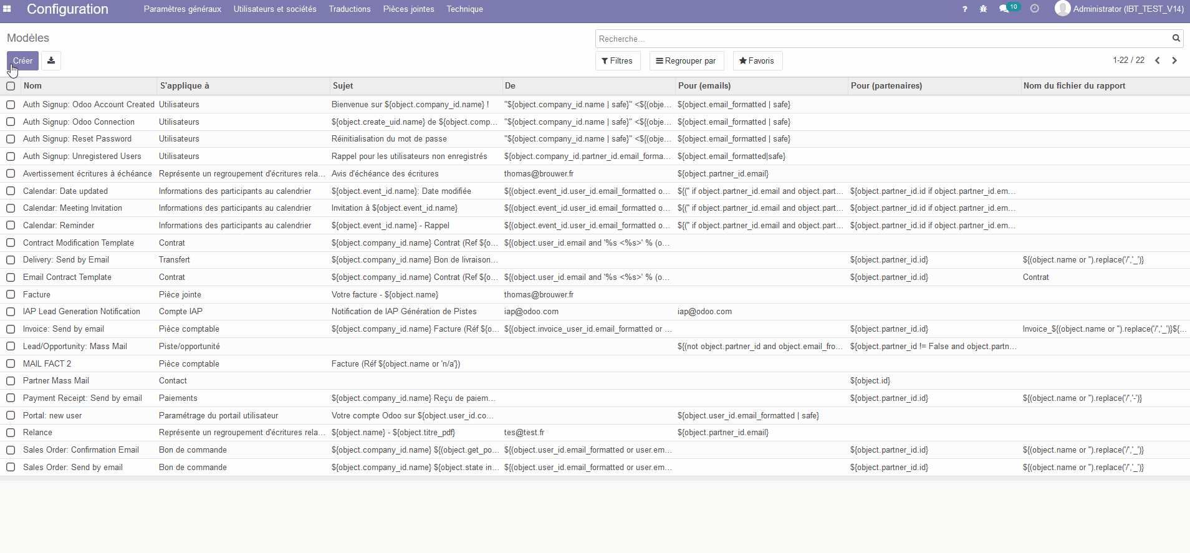Open the Filtres dropdown
The image size is (1190, 553).
coord(617,60)
